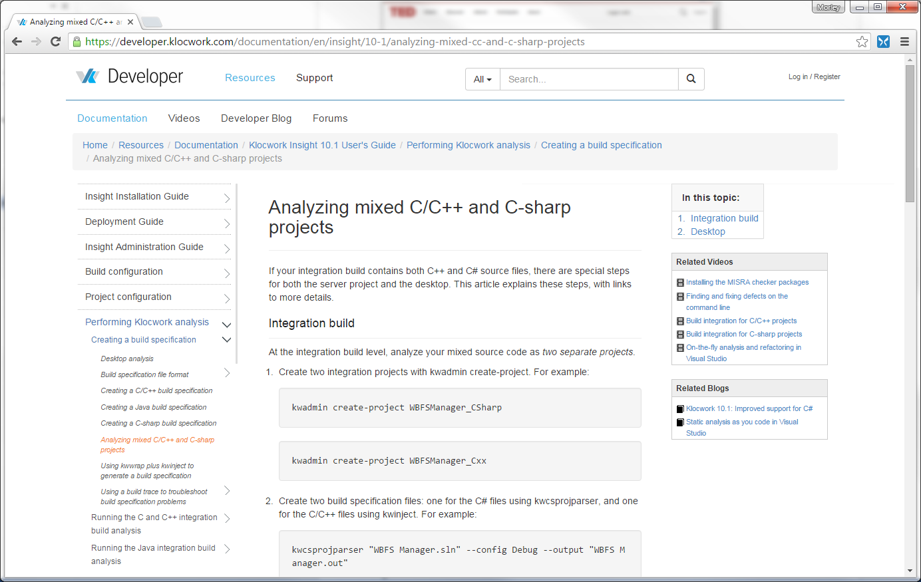Switch to the Developer Blog tab
The width and height of the screenshot is (921, 582).
tap(256, 118)
